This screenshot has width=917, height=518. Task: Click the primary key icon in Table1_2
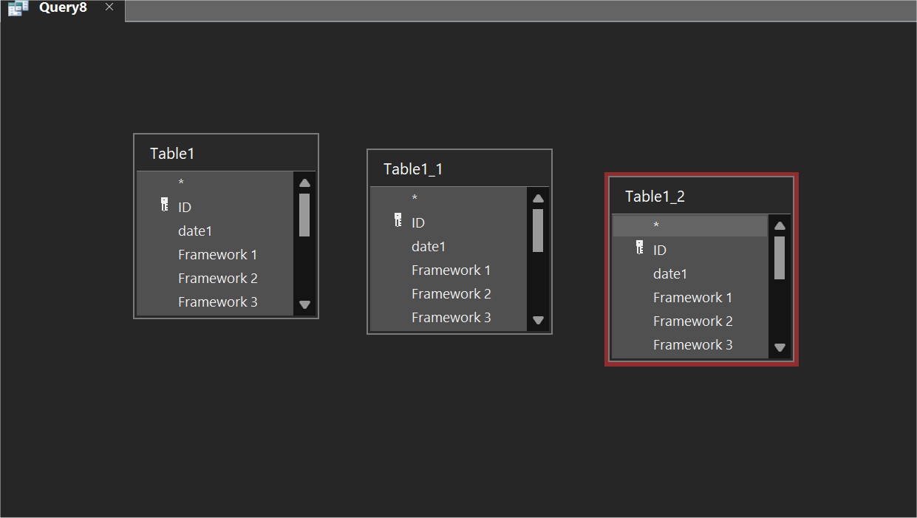click(x=639, y=248)
